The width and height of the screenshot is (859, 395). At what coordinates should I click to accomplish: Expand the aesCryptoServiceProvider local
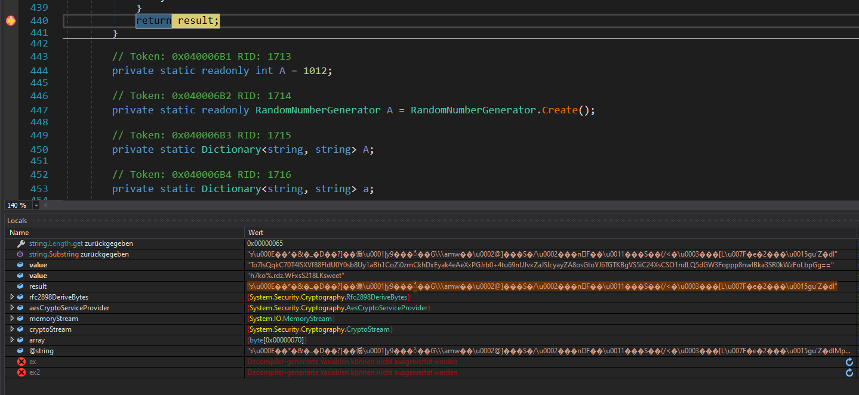tap(12, 308)
